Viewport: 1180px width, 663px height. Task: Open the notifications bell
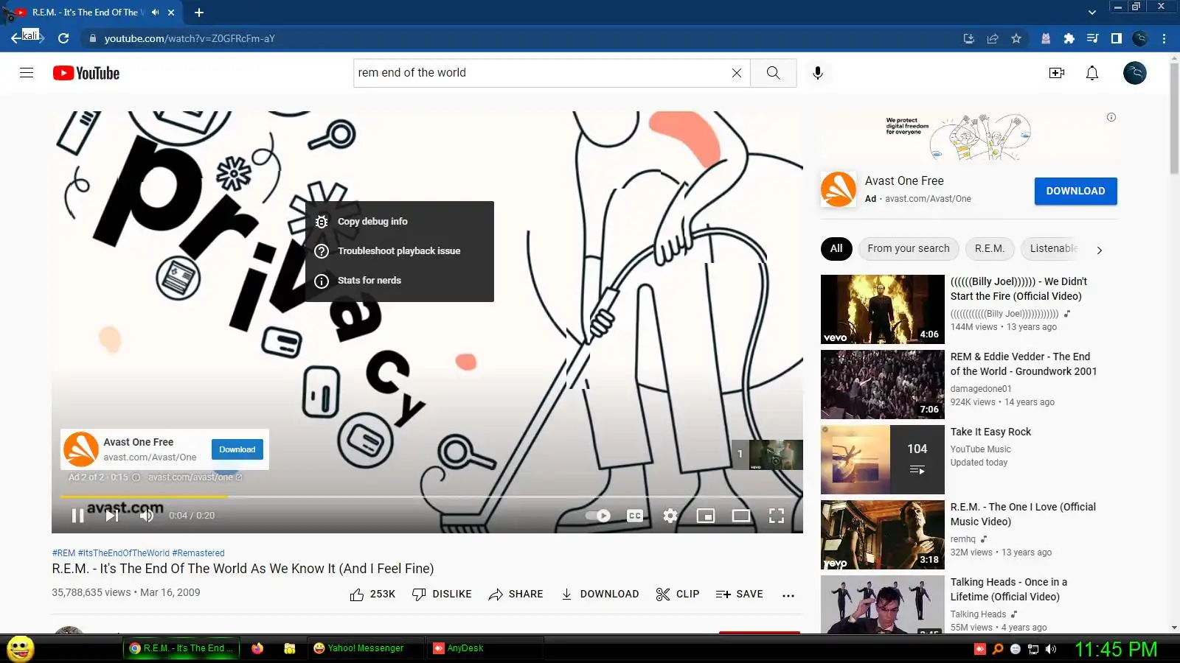(x=1092, y=73)
